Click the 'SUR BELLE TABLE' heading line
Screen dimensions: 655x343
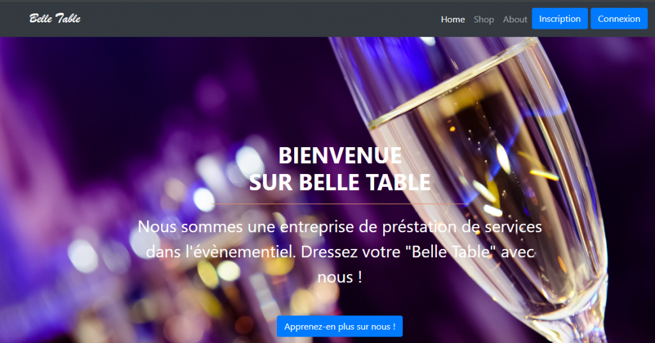click(340, 182)
